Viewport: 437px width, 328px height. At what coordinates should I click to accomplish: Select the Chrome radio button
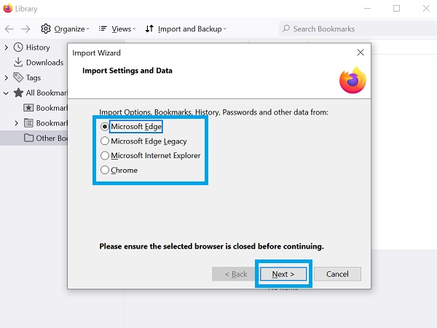[x=105, y=171]
